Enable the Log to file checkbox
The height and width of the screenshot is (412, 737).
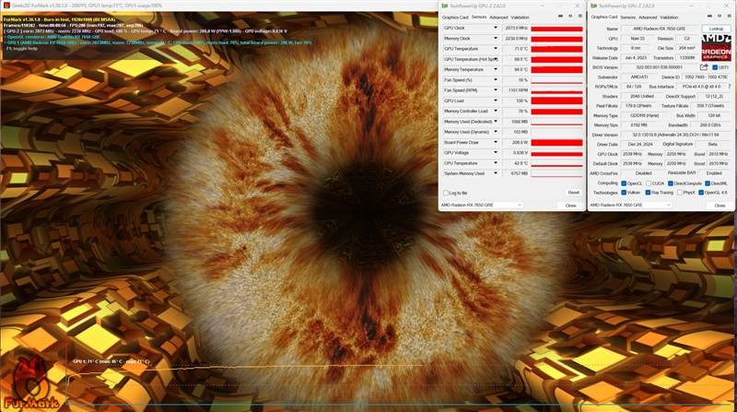(446, 194)
